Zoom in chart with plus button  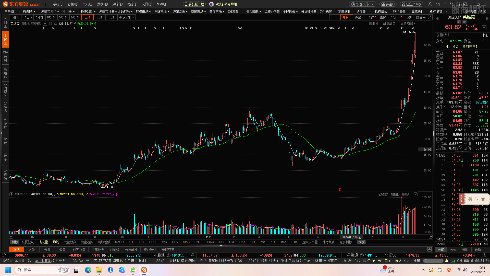click(x=332, y=17)
